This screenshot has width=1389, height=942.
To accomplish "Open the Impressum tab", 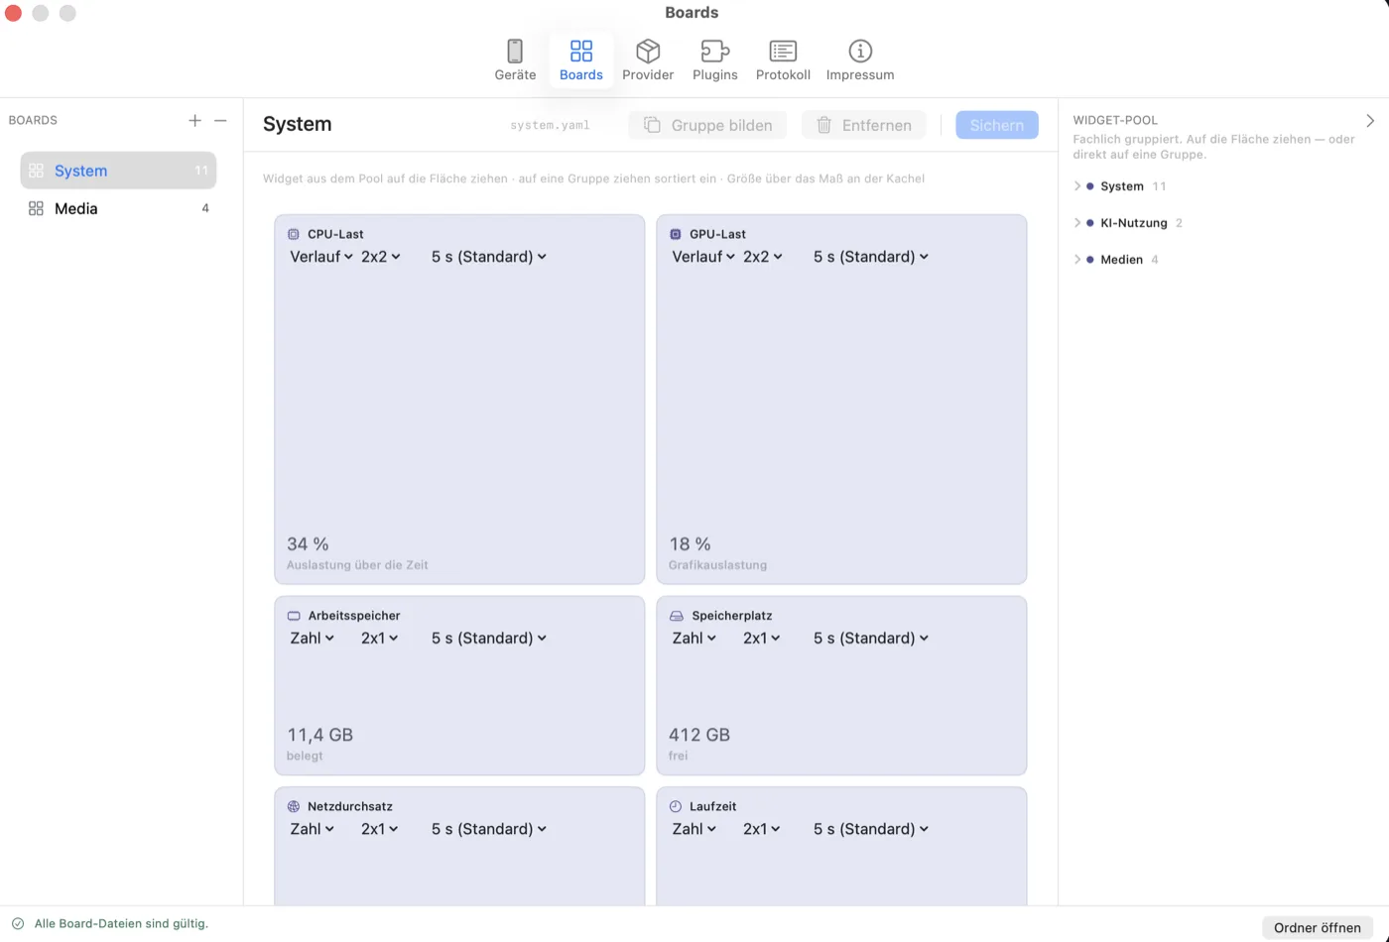I will (860, 59).
